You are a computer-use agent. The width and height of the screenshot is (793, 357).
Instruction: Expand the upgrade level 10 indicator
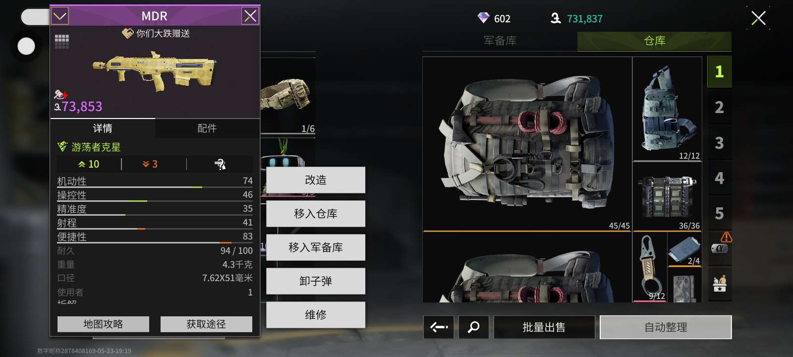89,164
